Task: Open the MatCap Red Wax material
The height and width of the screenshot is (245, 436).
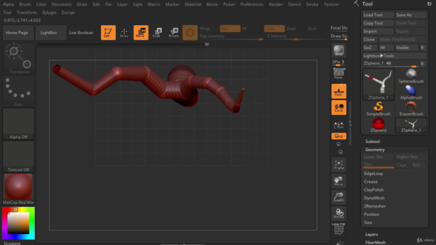Action: tap(18, 189)
